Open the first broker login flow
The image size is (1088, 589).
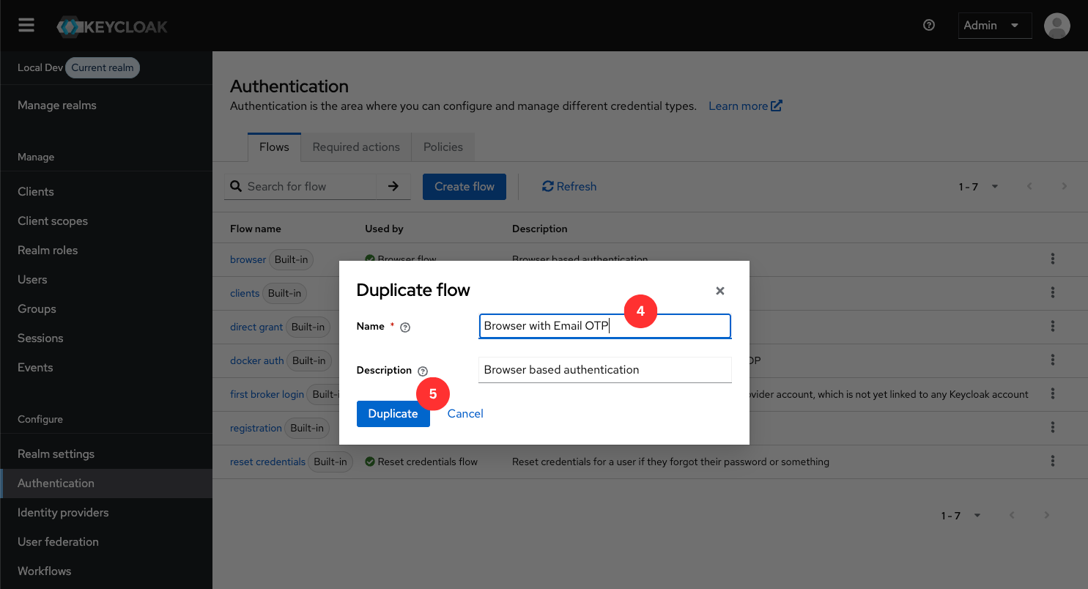(x=267, y=394)
